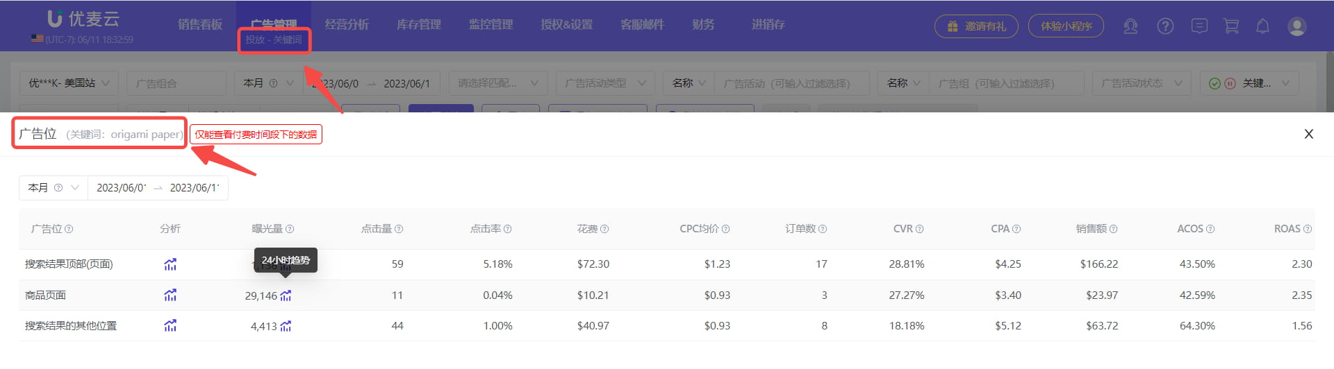Click 投放 - 关键词 submenu label
The height and width of the screenshot is (369, 1334).
pyautogui.click(x=274, y=40)
